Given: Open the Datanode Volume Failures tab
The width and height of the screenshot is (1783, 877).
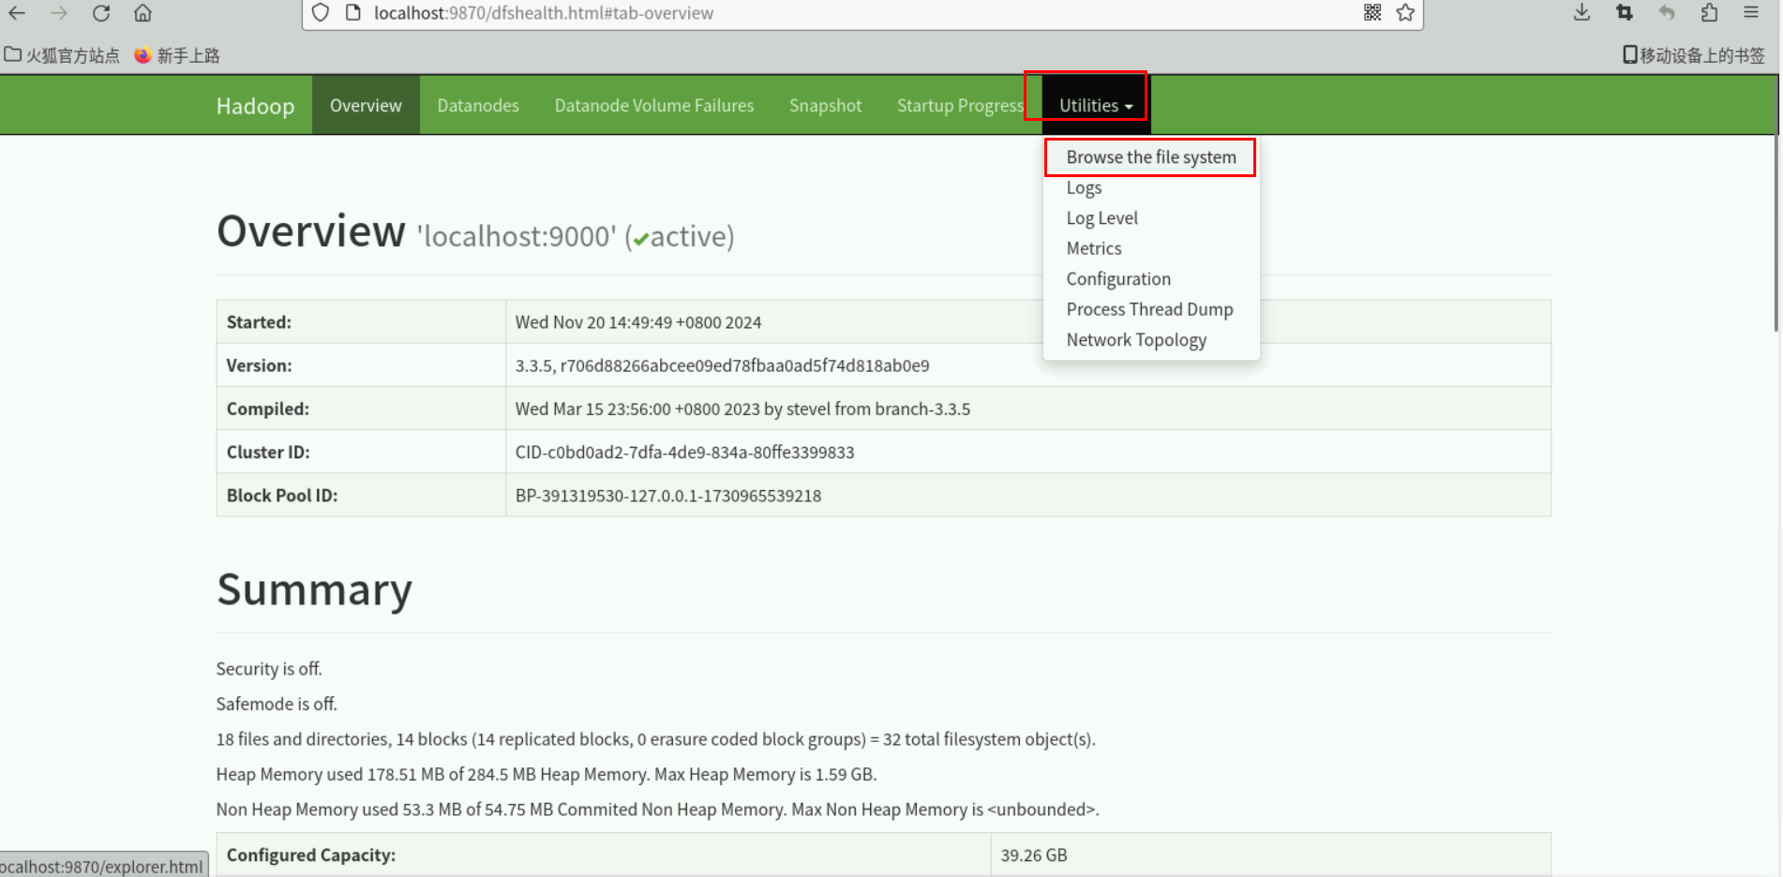Looking at the screenshot, I should (x=654, y=105).
